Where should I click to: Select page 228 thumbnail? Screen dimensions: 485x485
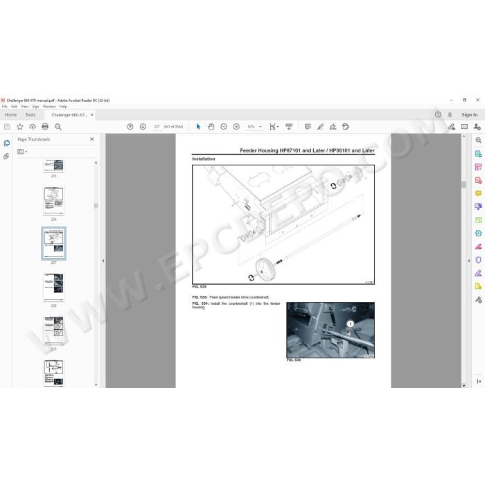(x=53, y=288)
